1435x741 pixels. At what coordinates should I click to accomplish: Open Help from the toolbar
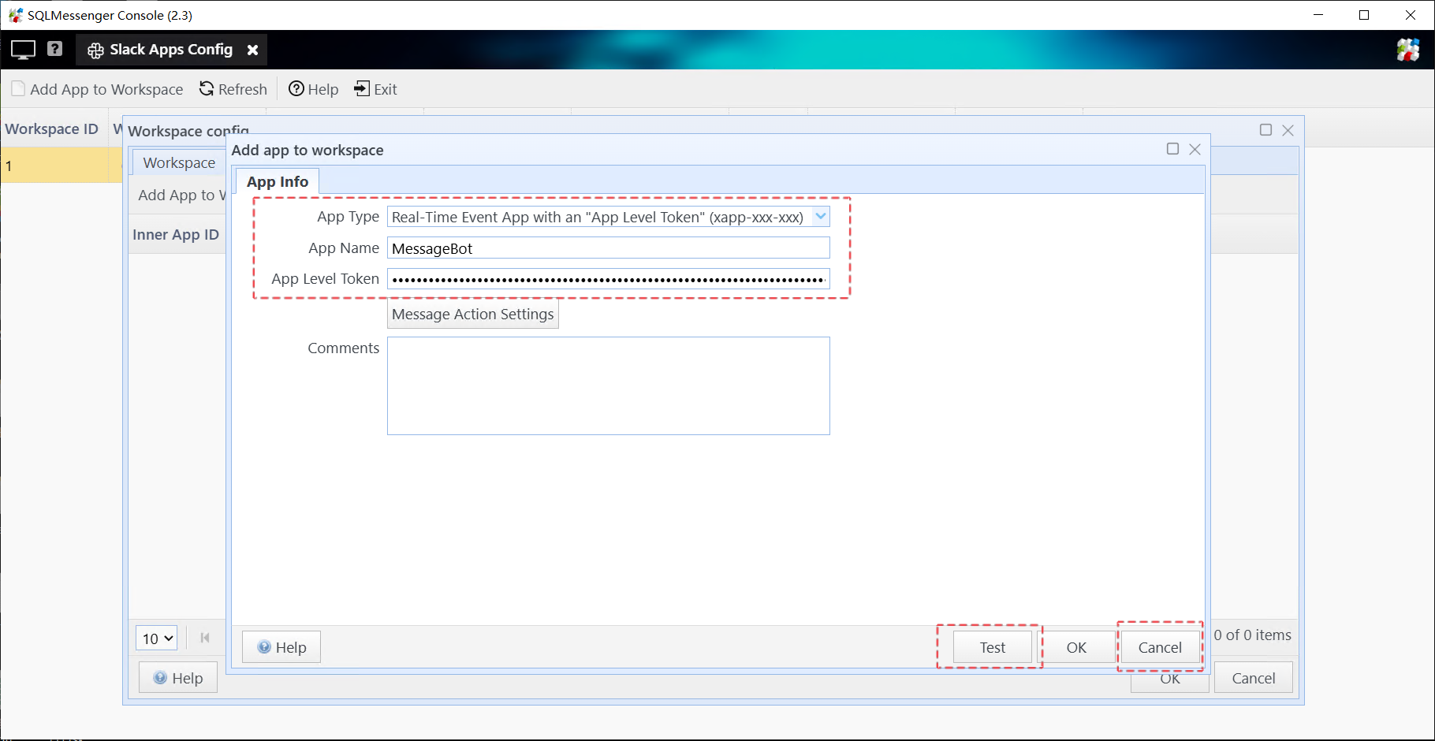click(x=314, y=89)
